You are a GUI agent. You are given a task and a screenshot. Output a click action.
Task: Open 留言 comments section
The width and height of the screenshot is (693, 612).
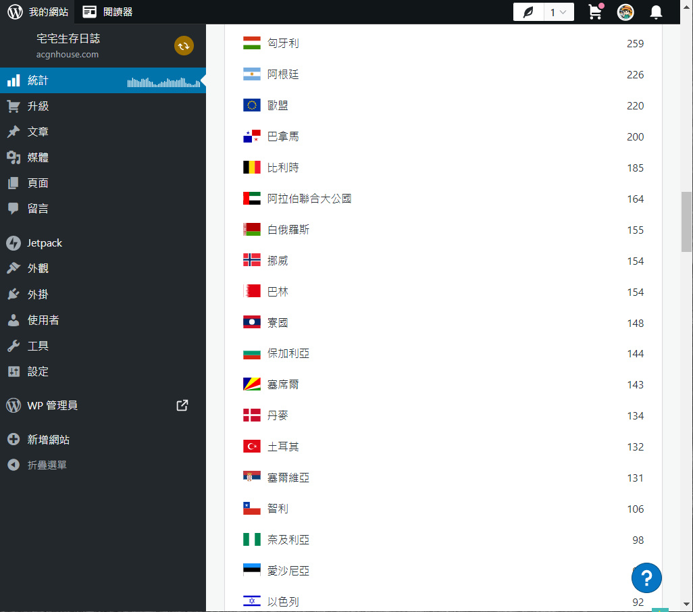[103, 209]
